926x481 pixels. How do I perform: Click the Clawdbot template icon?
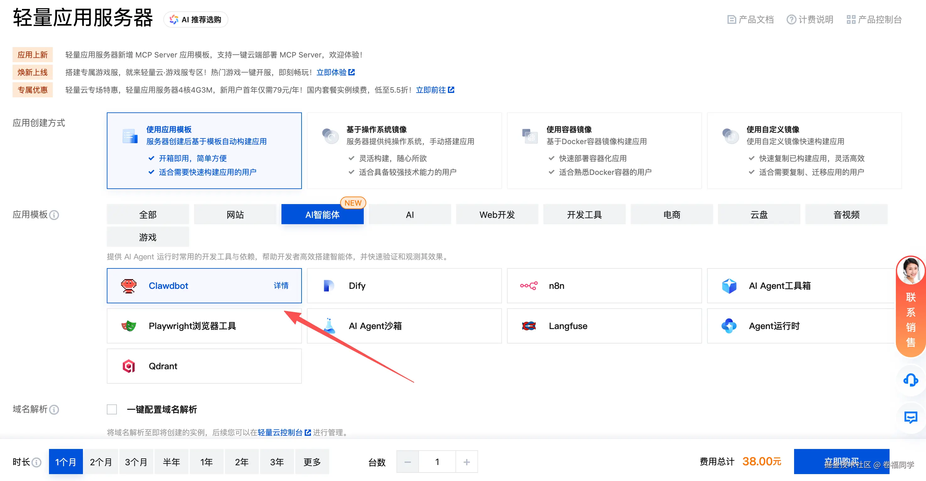[129, 286]
